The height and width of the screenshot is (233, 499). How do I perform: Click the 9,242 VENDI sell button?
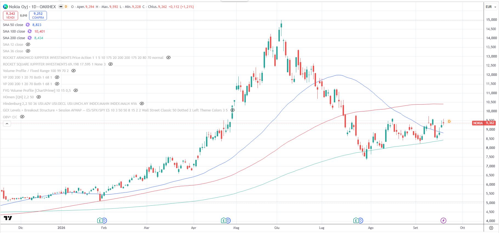click(x=10, y=15)
